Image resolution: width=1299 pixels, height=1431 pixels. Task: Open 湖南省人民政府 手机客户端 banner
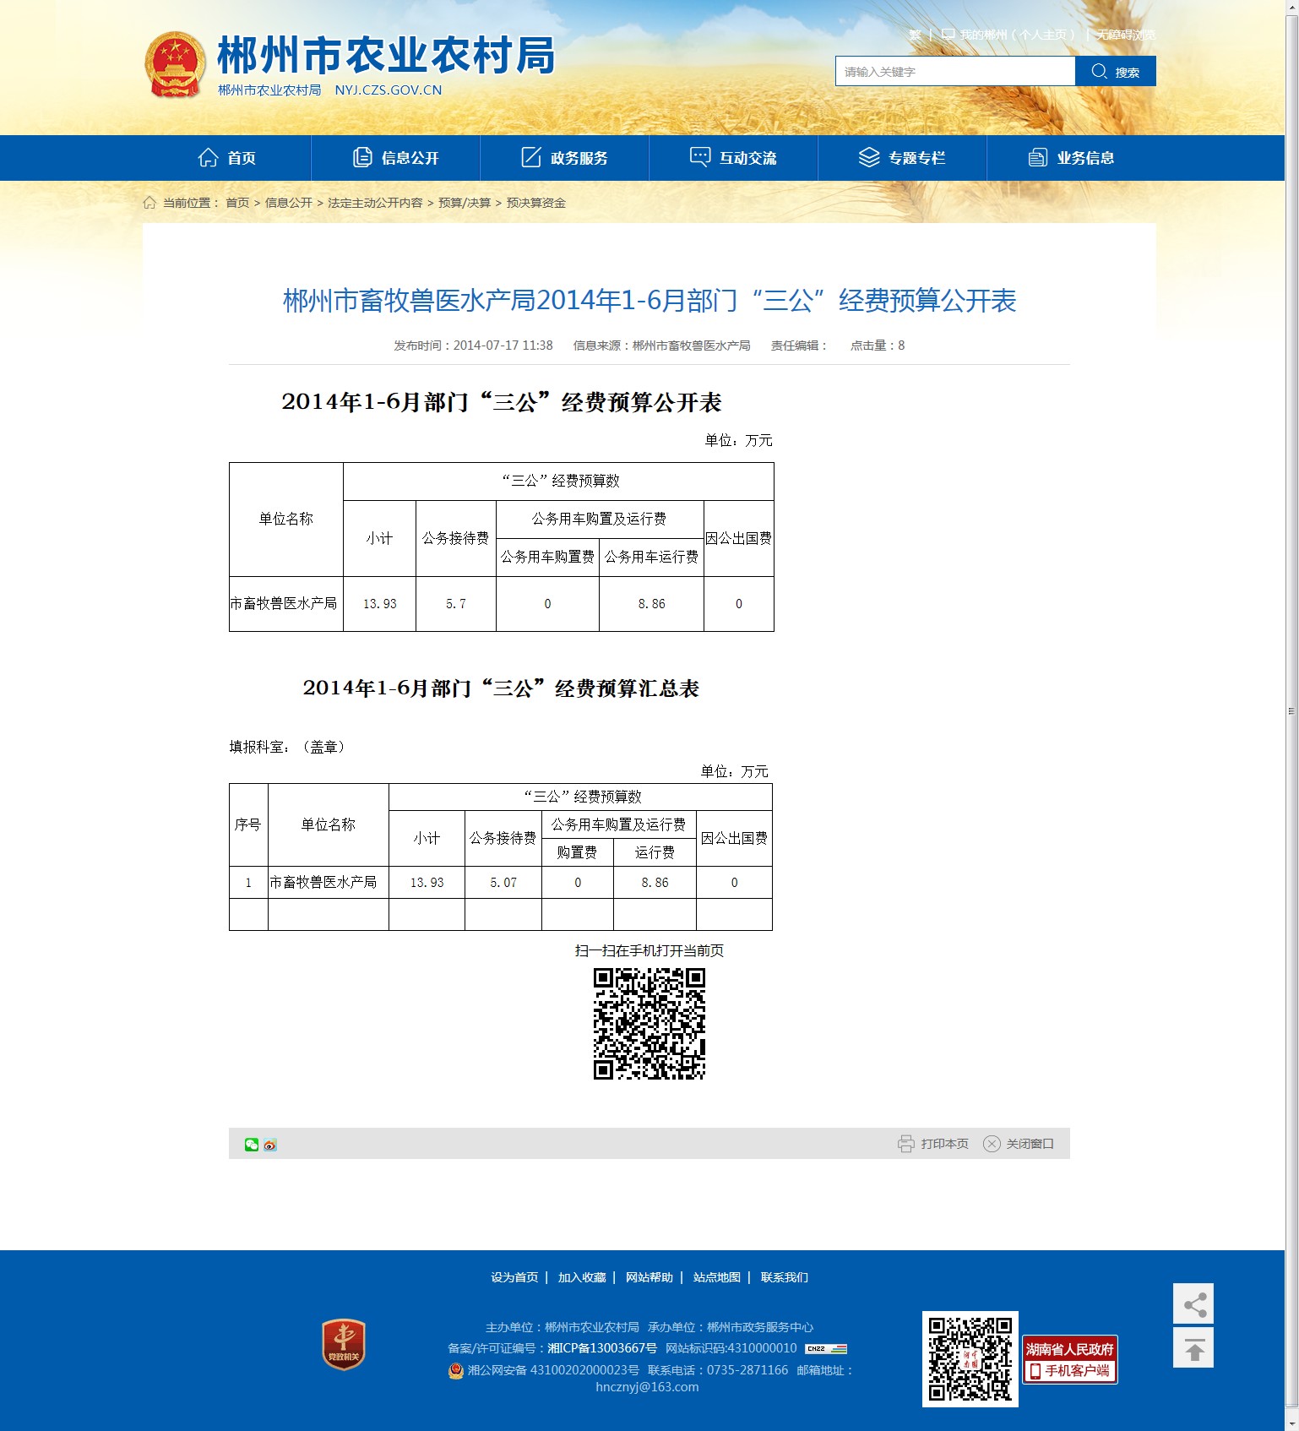click(1070, 1359)
